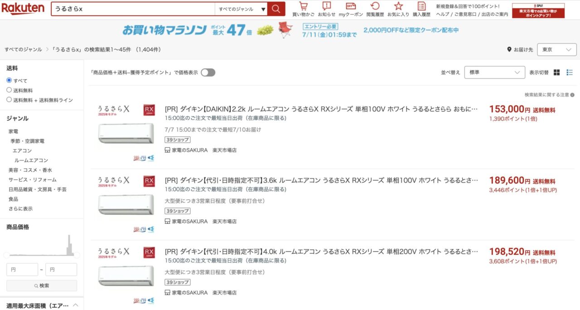The width and height of the screenshot is (580, 310).
Task: Click 新規登録&回答で100ポイント link
Action: [x=468, y=6]
